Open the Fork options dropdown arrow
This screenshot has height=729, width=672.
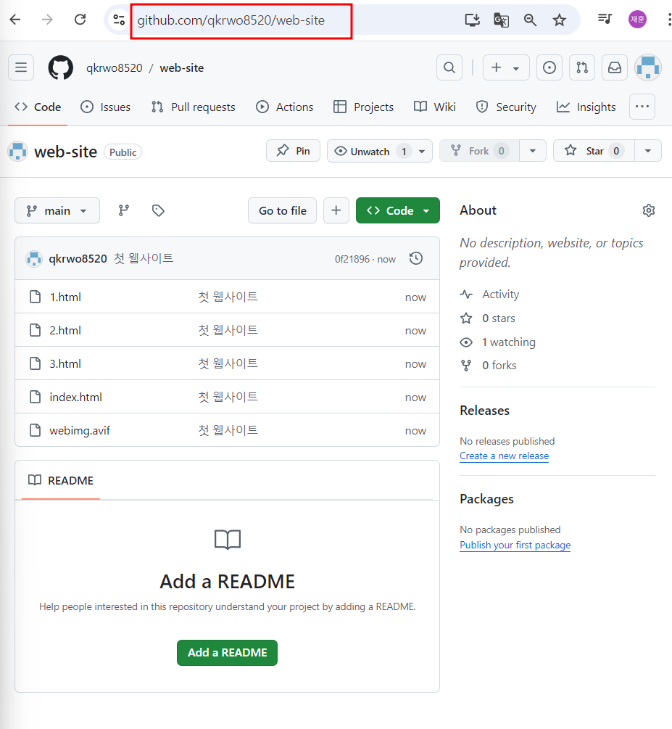[533, 151]
